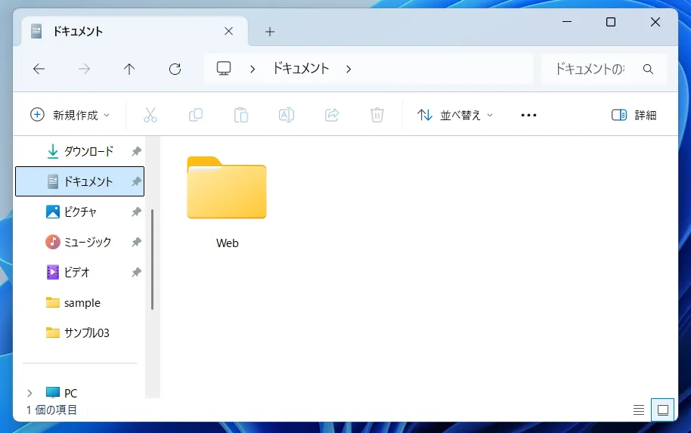Go back with the left arrow
The width and height of the screenshot is (691, 433).
point(39,69)
